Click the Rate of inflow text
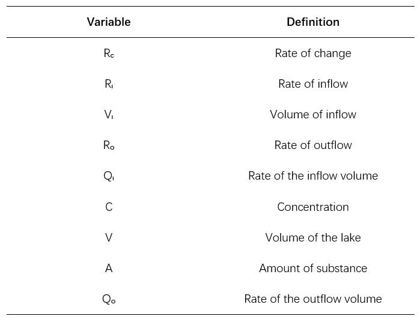The height and width of the screenshot is (322, 420). pos(313,84)
